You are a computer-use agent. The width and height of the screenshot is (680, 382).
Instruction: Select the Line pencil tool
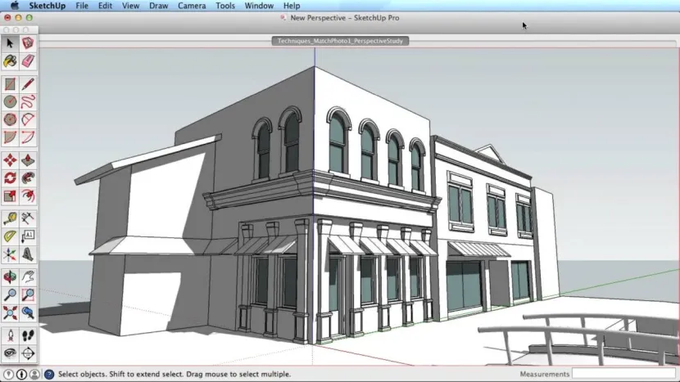pyautogui.click(x=28, y=84)
